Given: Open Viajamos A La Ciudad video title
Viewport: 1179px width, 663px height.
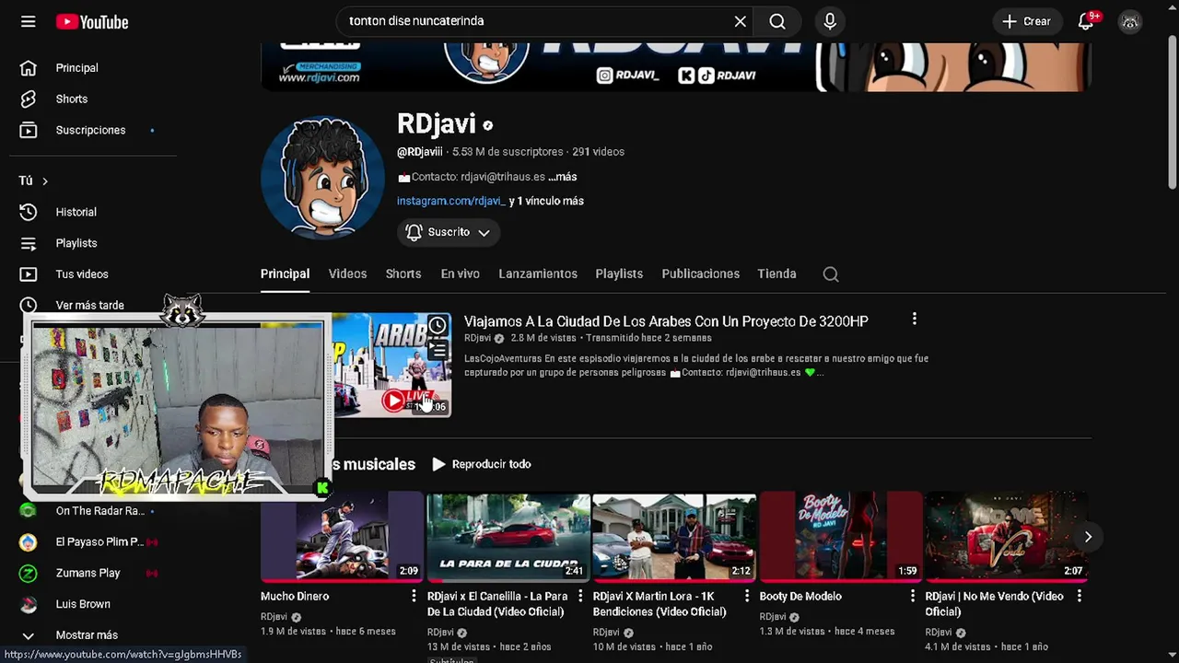Looking at the screenshot, I should point(666,321).
